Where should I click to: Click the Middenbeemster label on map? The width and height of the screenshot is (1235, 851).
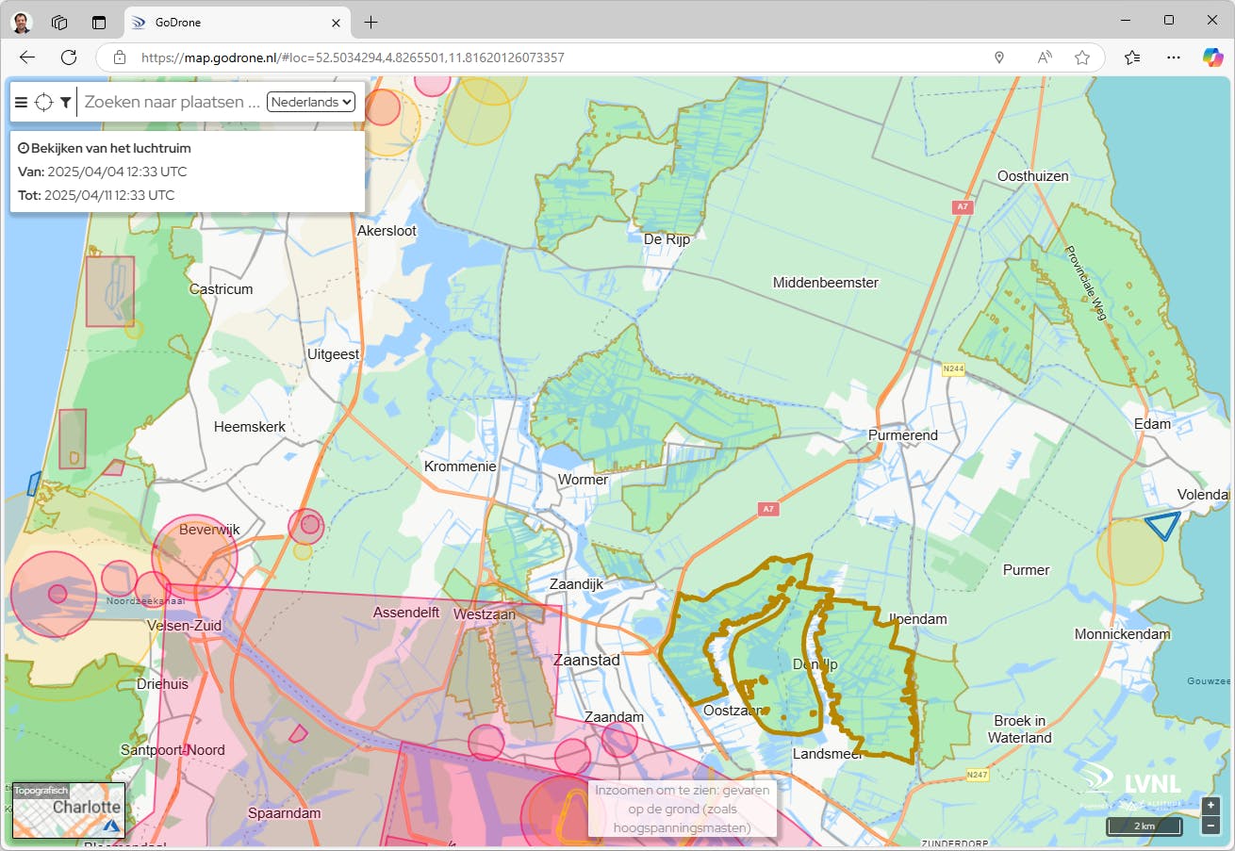[x=826, y=283]
